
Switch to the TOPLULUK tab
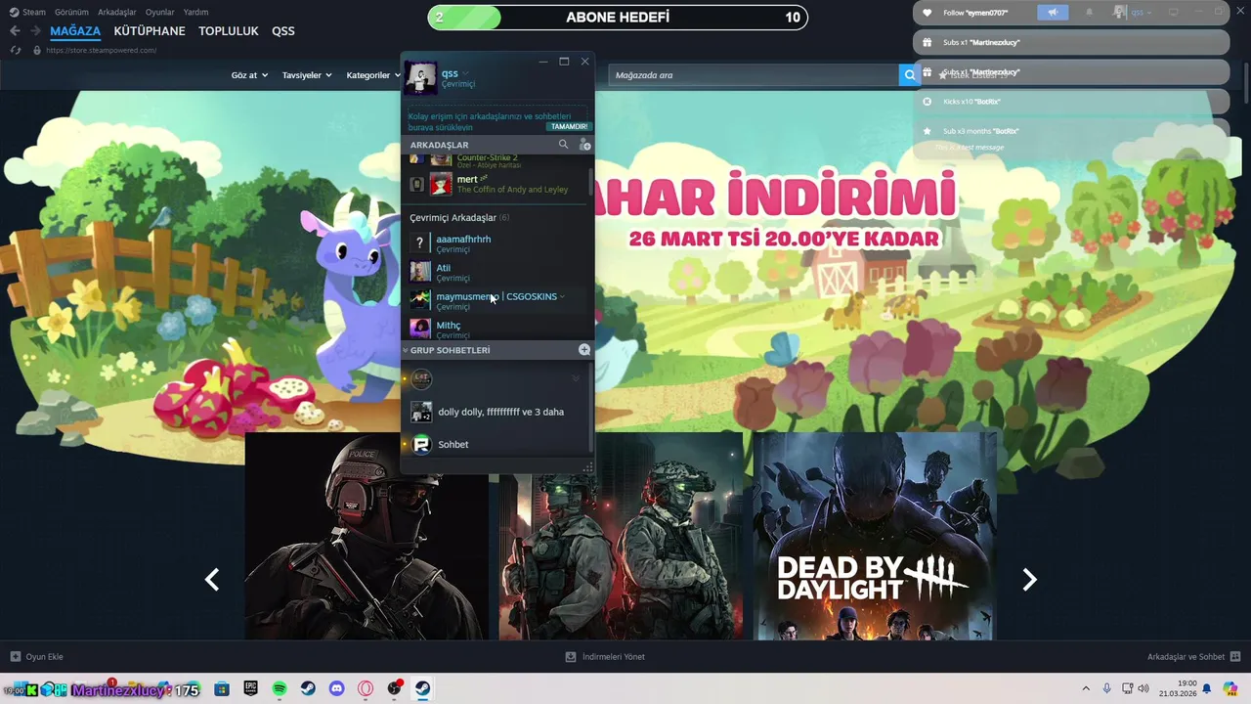click(x=229, y=31)
